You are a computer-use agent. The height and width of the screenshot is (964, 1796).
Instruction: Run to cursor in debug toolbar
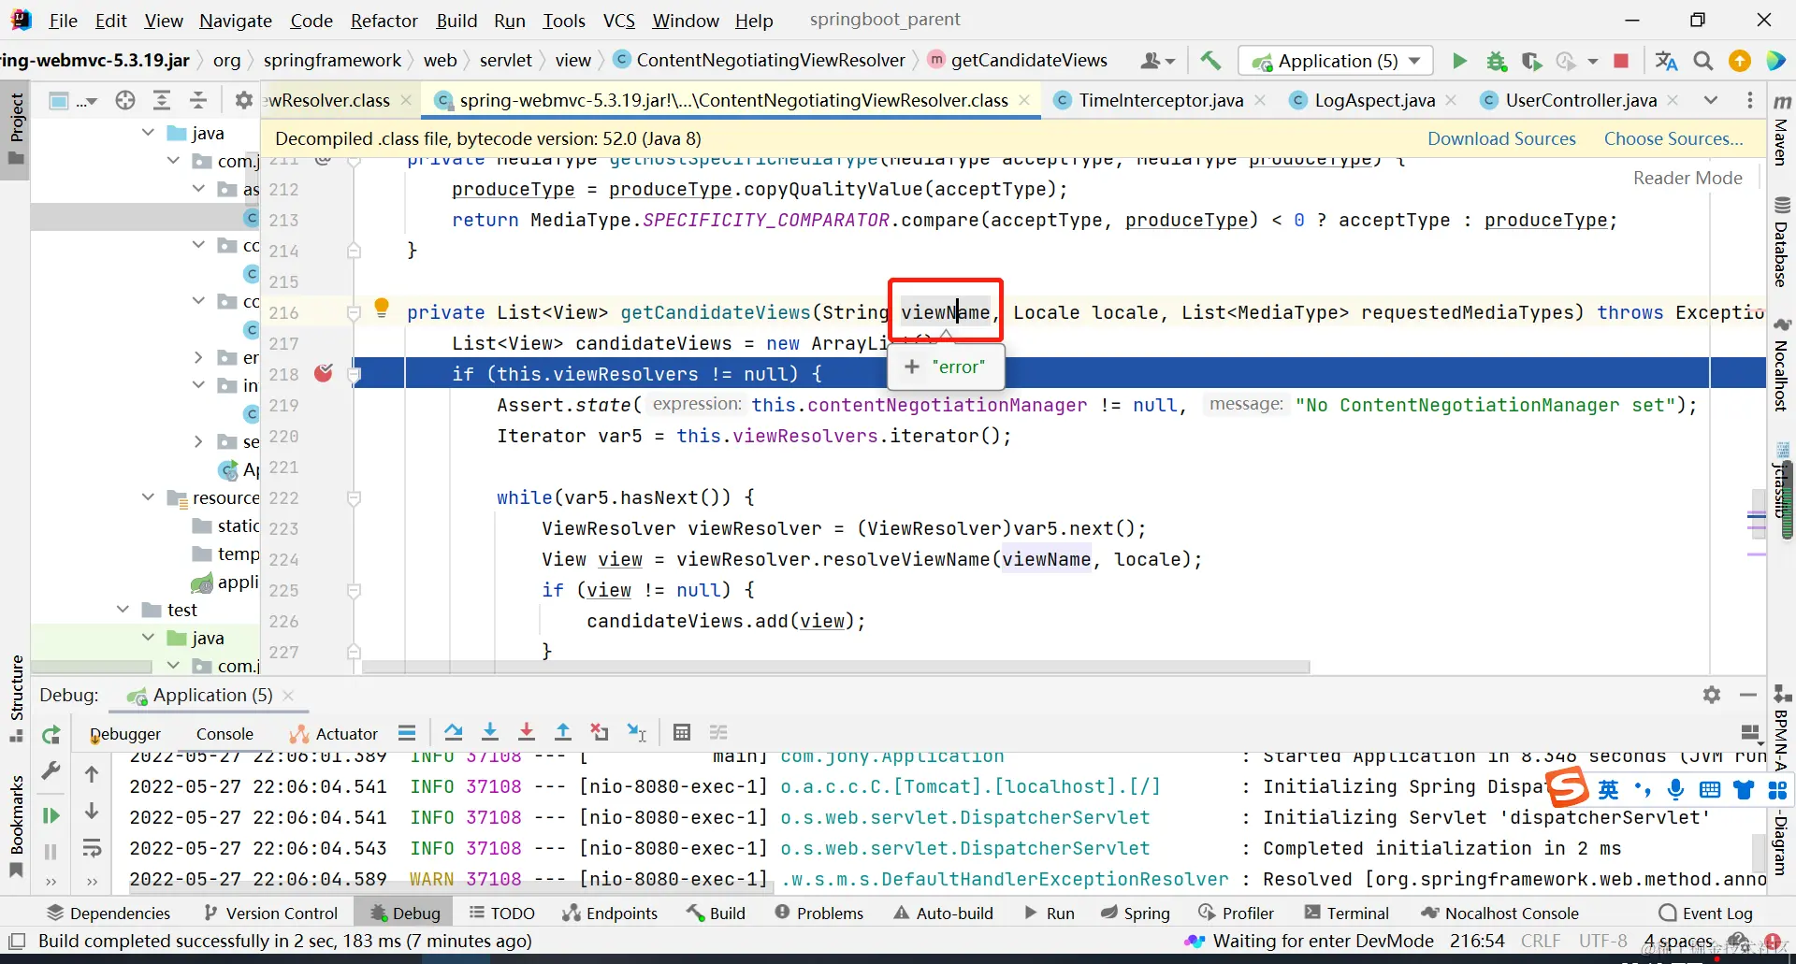637,732
